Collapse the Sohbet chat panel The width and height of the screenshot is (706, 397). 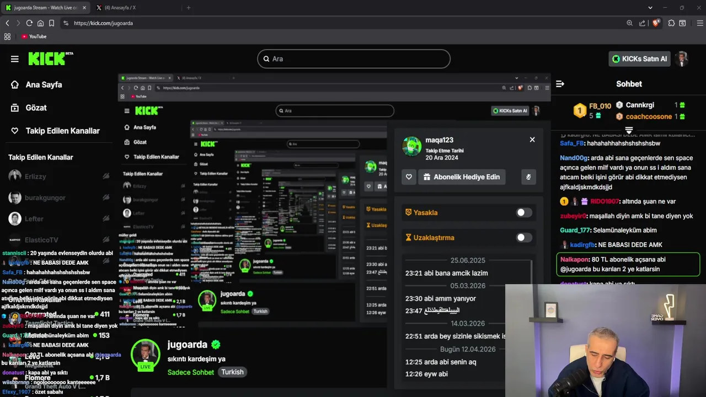click(x=560, y=84)
